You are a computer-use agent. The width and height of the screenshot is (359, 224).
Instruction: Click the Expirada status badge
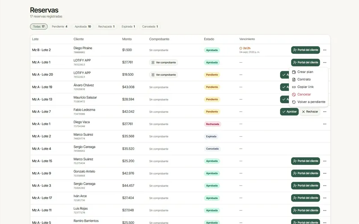click(211, 137)
